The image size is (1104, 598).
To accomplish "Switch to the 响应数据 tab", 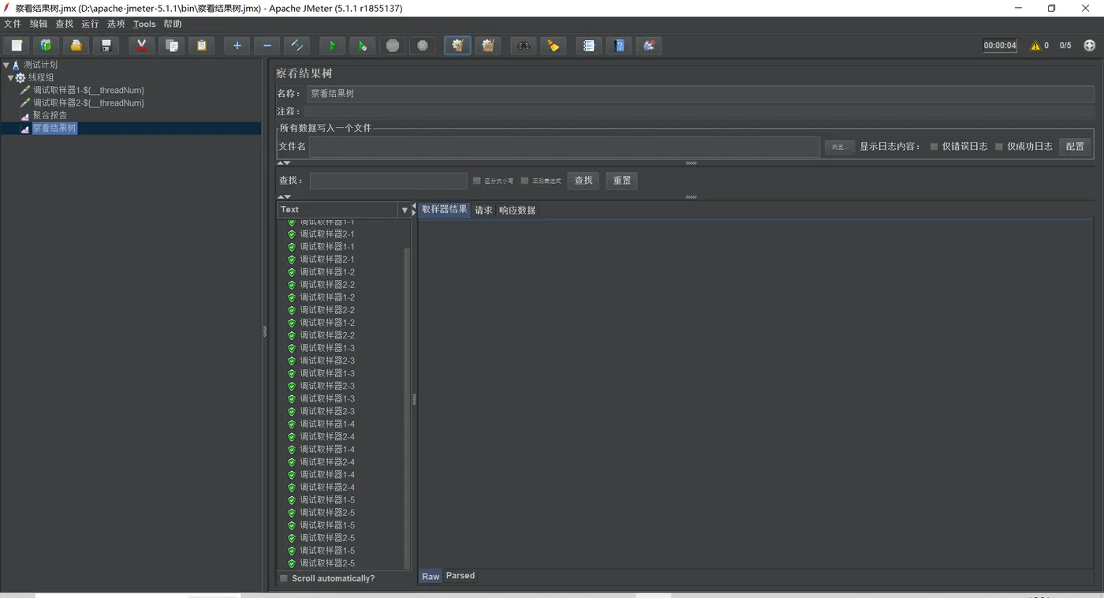I will pos(517,211).
